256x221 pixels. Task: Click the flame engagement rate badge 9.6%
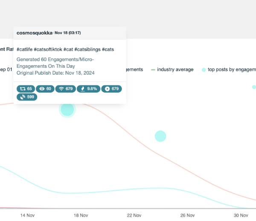click(88, 89)
